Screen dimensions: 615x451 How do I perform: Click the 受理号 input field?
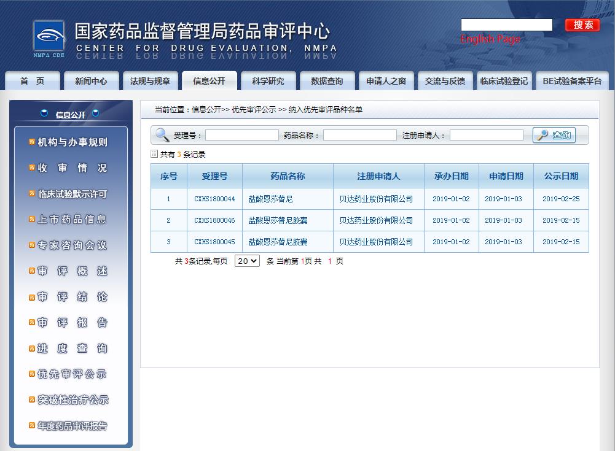click(x=241, y=135)
